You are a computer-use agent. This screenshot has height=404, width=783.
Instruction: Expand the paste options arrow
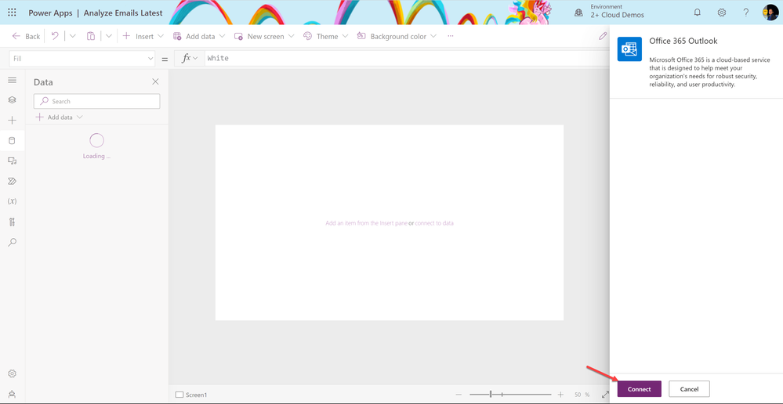pos(108,36)
